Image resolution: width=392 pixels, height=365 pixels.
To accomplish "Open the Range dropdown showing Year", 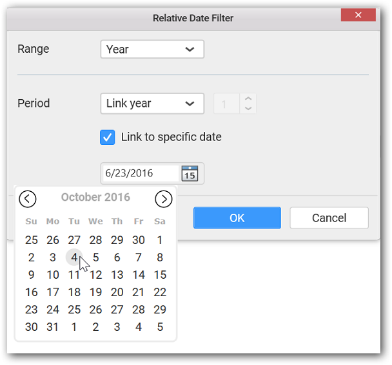I will point(152,49).
